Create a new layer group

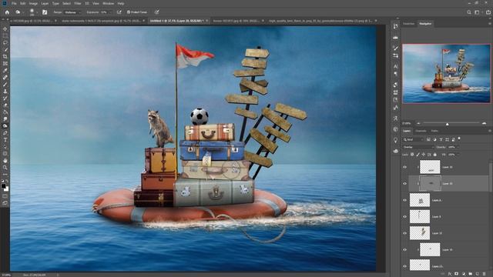point(471,274)
